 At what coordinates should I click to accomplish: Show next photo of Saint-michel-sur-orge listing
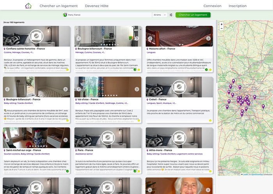point(66,140)
